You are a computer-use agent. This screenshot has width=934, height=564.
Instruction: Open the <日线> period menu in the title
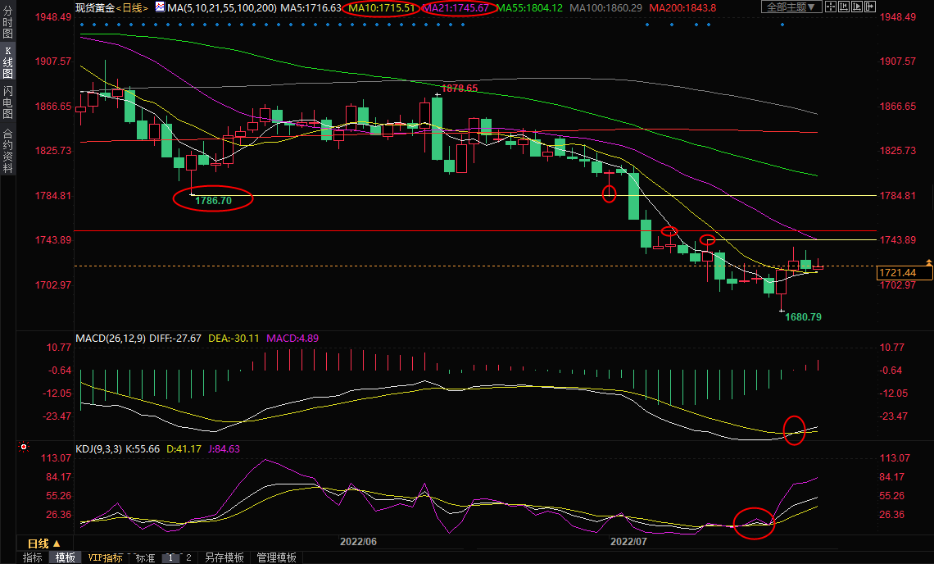click(x=131, y=7)
